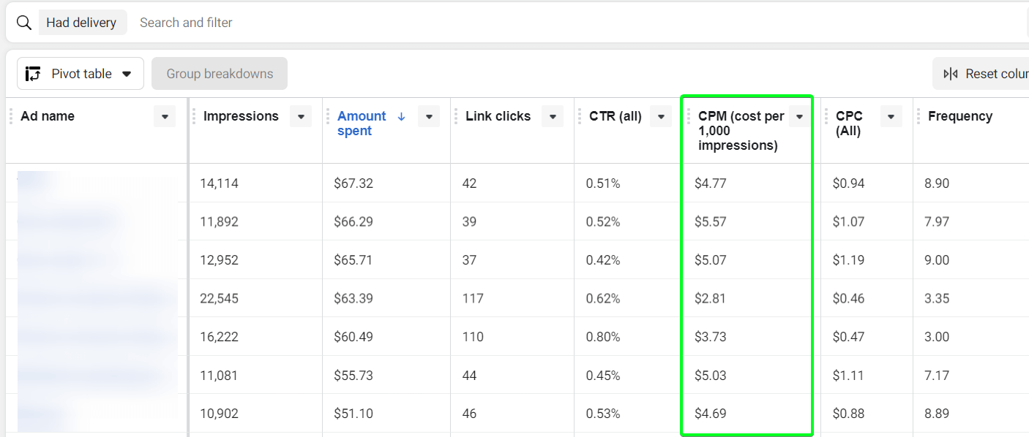1029x437 pixels.
Task: Click the Pivot table icon
Action: point(33,74)
